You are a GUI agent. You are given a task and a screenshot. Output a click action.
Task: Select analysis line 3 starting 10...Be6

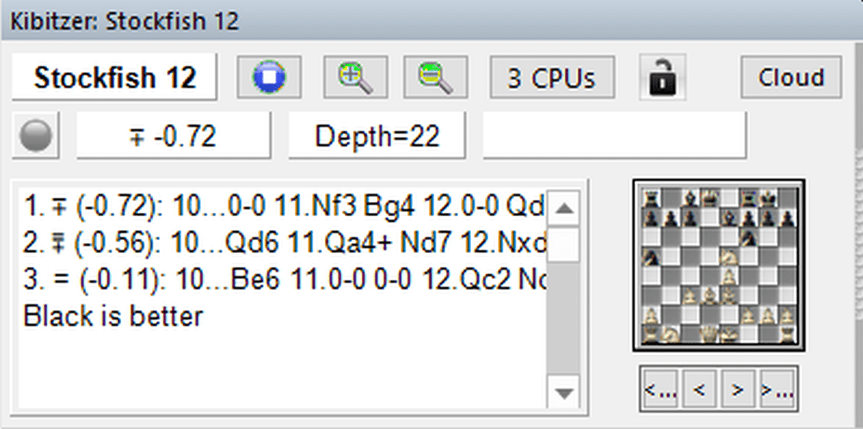pyautogui.click(x=284, y=279)
